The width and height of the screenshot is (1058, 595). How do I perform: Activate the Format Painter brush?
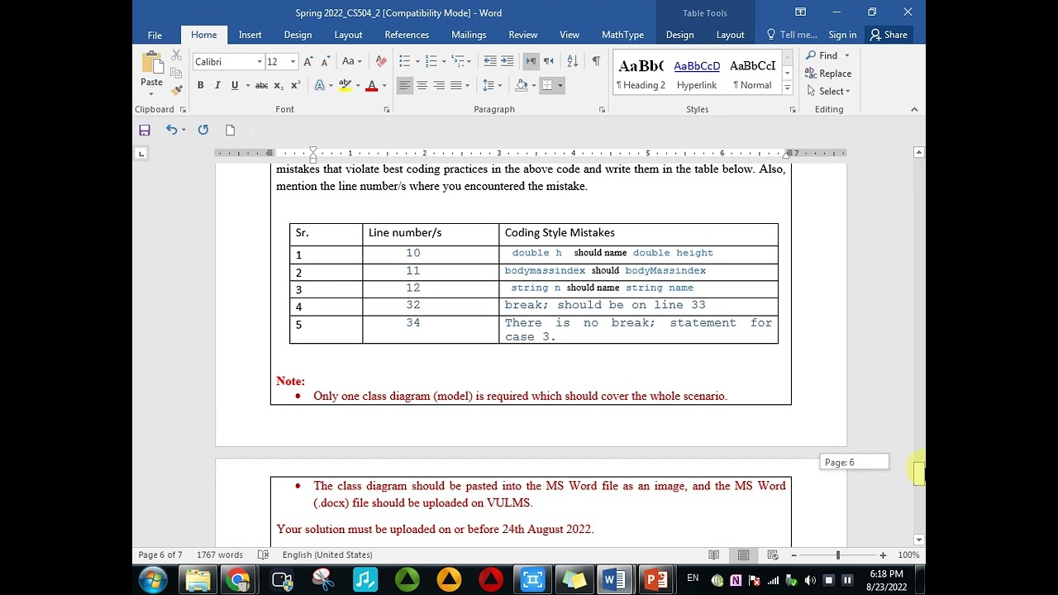click(176, 90)
